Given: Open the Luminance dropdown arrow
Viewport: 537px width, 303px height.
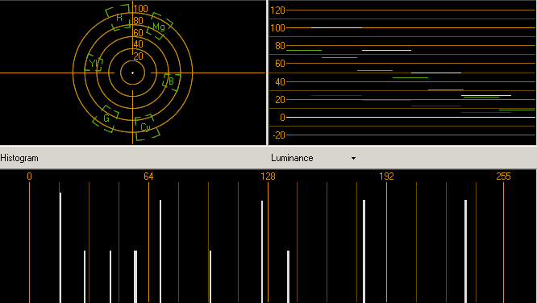Looking at the screenshot, I should point(353,158).
